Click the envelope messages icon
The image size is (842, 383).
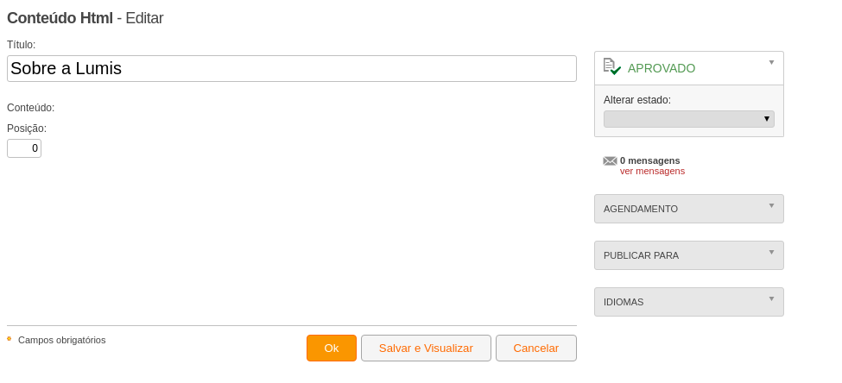pos(610,160)
